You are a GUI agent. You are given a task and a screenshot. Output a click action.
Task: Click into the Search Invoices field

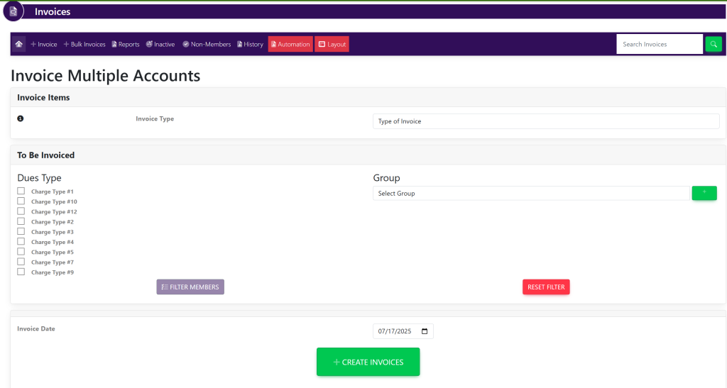click(659, 44)
